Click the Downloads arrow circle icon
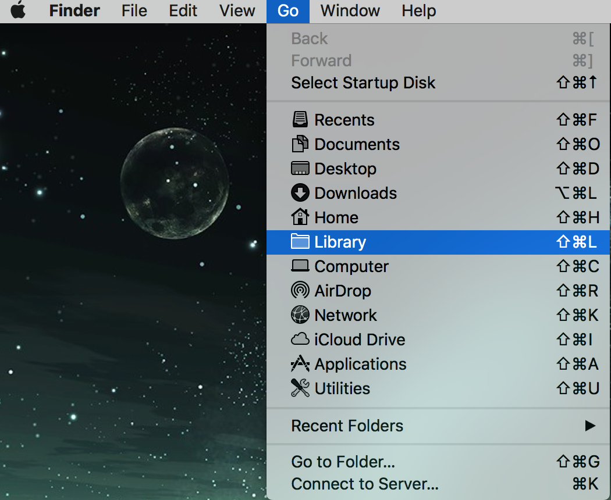The height and width of the screenshot is (500, 611). click(300, 193)
